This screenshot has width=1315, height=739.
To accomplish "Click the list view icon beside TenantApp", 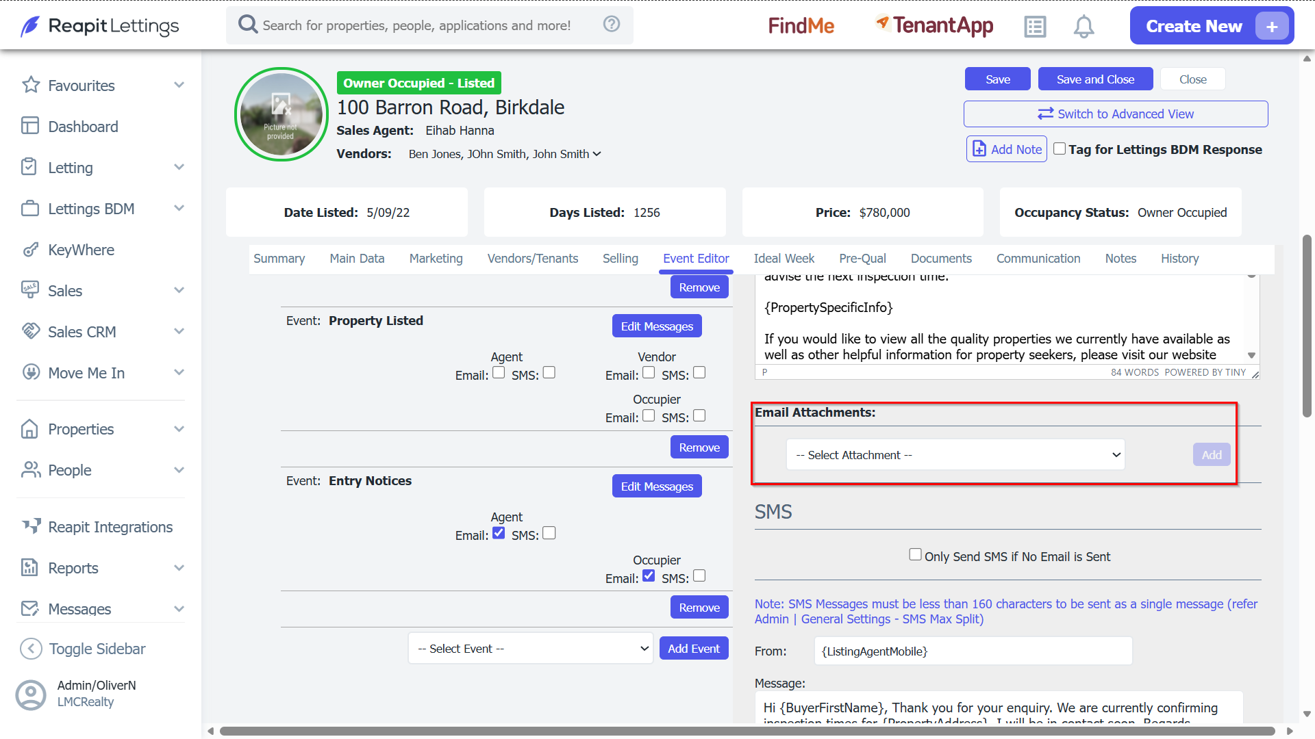I will click(1035, 27).
